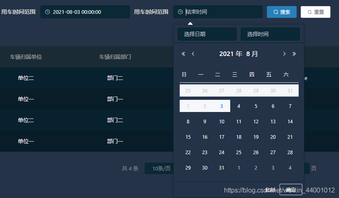Go to previous year with double-left arrow
This screenshot has width=339, height=198.
(x=183, y=54)
